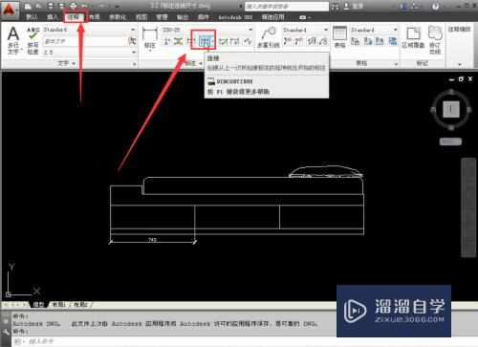
Task: Select the large 标注 dimension tool
Action: [150, 38]
